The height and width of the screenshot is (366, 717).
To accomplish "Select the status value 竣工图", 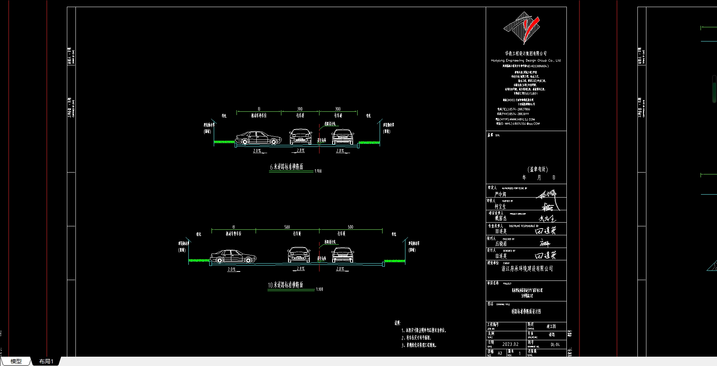I will point(551,326).
